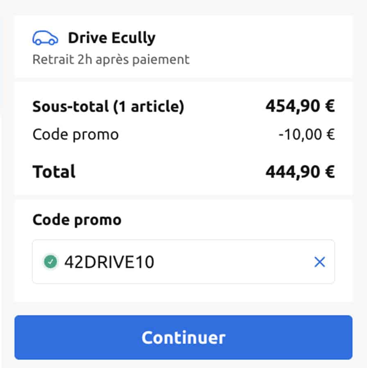The height and width of the screenshot is (368, 367).
Task: Click the blue car Drive icon
Action: (x=45, y=38)
